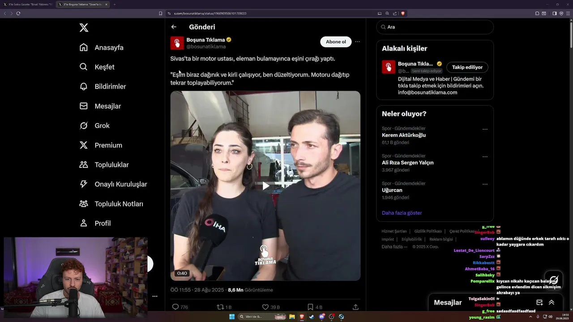Screen dimensions: 573x322
Task: Open the Reklam bilgisi footer link
Action: point(441,239)
